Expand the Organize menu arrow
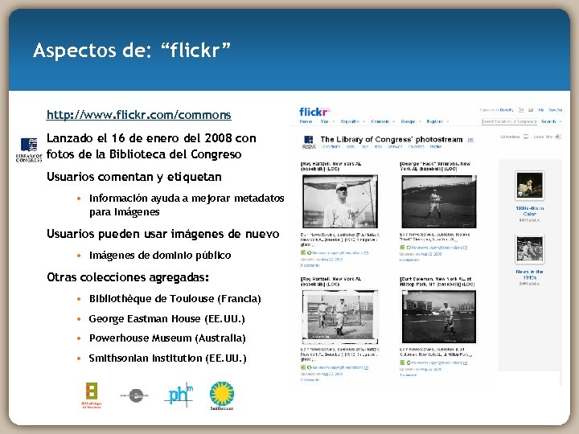This screenshot has width=579, height=434. [363, 121]
